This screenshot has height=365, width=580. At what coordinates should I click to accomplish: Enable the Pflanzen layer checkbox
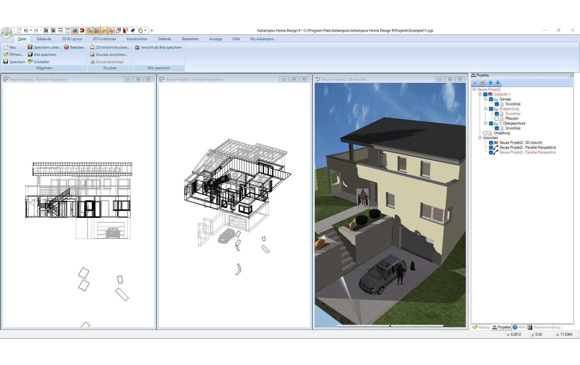(x=497, y=118)
